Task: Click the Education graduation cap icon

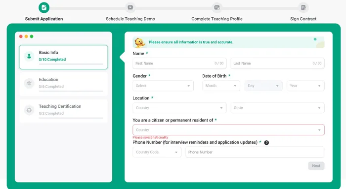Action: click(x=29, y=83)
